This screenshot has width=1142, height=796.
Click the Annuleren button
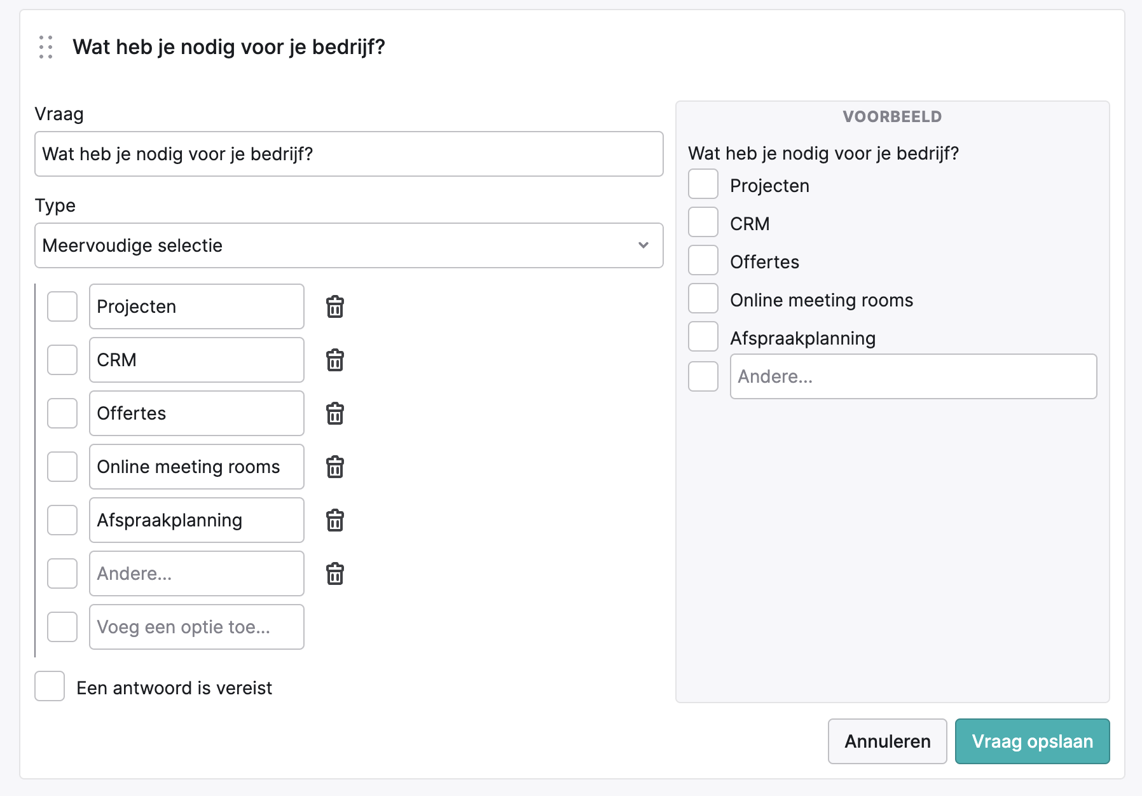pyautogui.click(x=888, y=741)
